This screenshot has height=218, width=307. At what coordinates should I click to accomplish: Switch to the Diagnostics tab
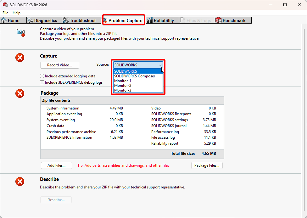pos(44,20)
